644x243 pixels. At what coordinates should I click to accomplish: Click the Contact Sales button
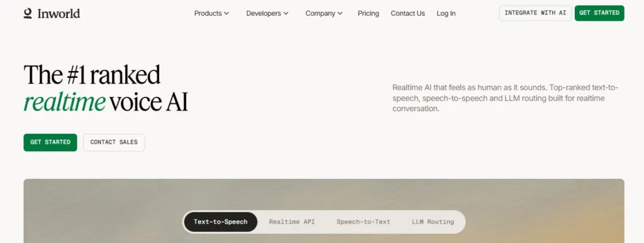click(x=114, y=142)
